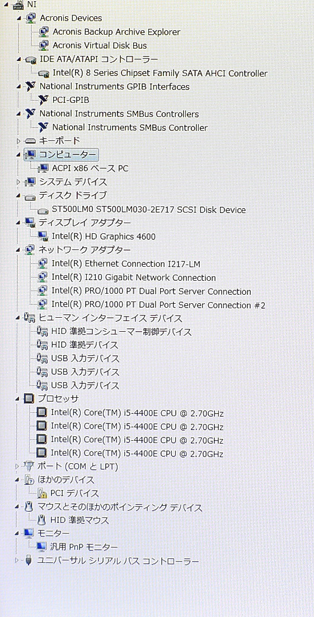
Task: Select the PRO/1000 PT Server Connection #2 icon
Action: pos(43,304)
